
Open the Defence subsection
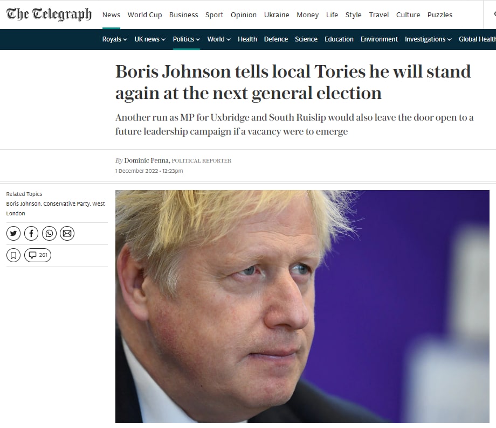[276, 39]
